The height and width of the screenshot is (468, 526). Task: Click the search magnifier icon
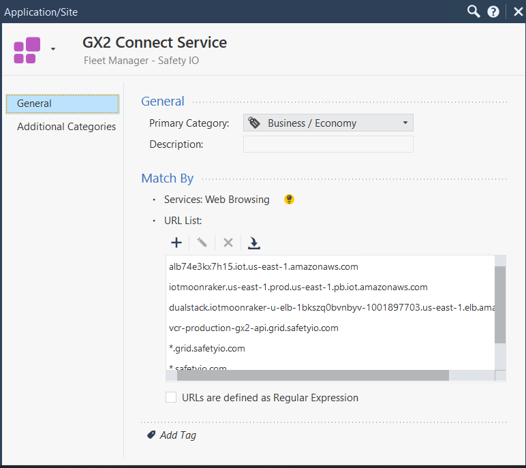point(474,12)
